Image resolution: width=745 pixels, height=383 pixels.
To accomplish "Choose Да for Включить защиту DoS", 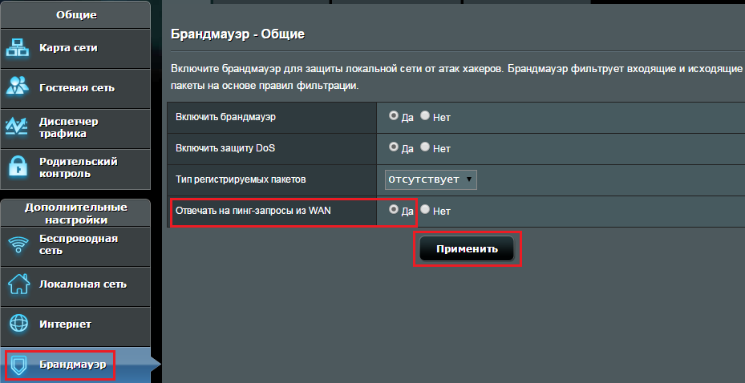I will pos(394,147).
